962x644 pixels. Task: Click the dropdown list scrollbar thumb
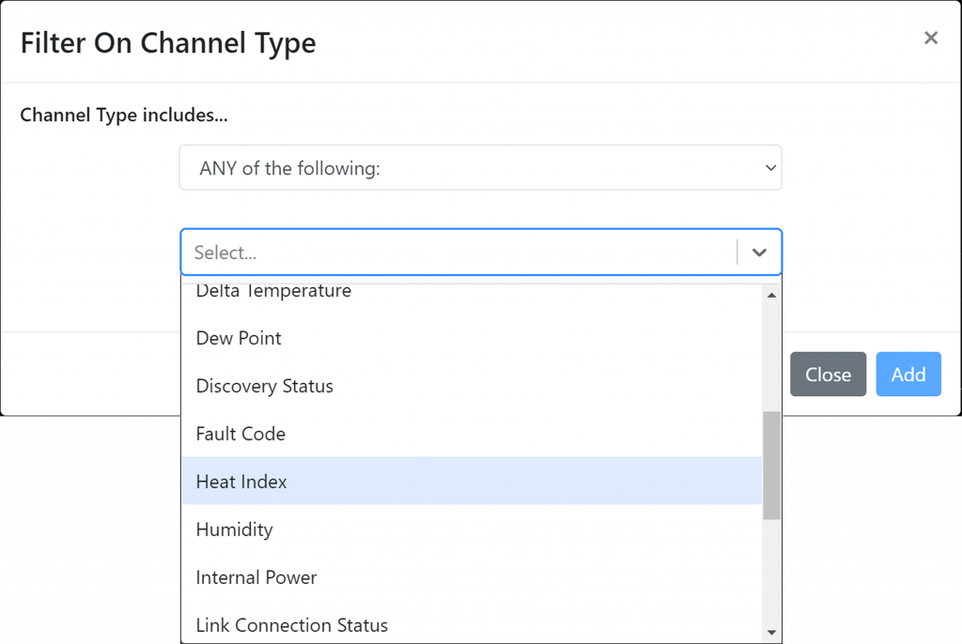coord(771,465)
